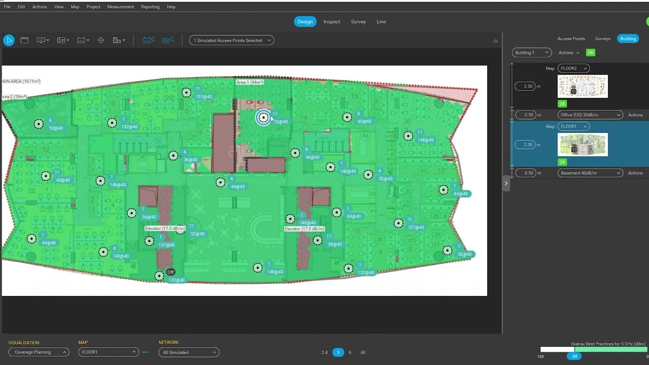Select the channel 11 AP labeled 149@40
649x365 pixels.
coord(408,136)
